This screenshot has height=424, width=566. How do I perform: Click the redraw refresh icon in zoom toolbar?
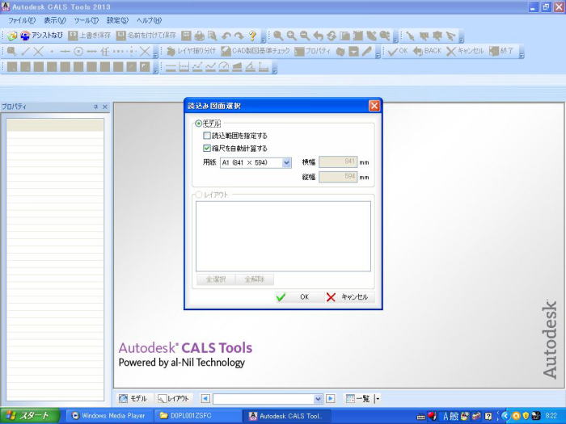(332, 36)
